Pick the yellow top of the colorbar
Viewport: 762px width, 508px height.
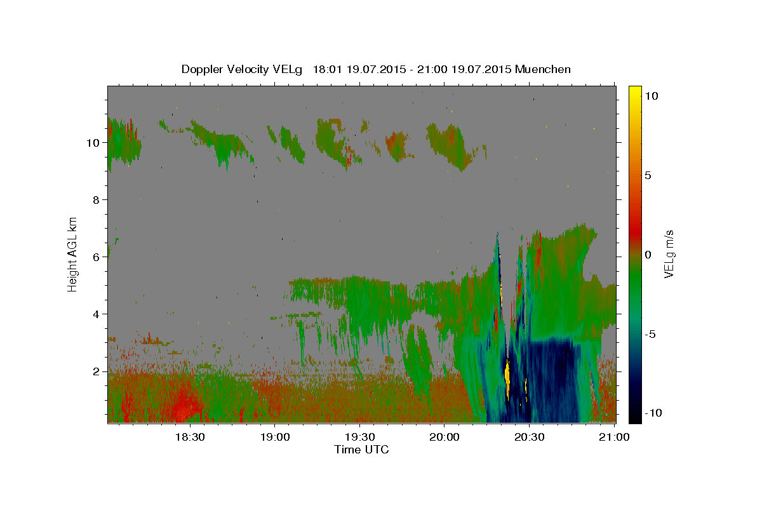tap(634, 92)
